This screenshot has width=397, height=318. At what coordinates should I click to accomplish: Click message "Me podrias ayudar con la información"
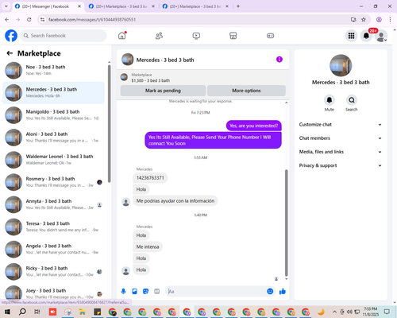[175, 201]
